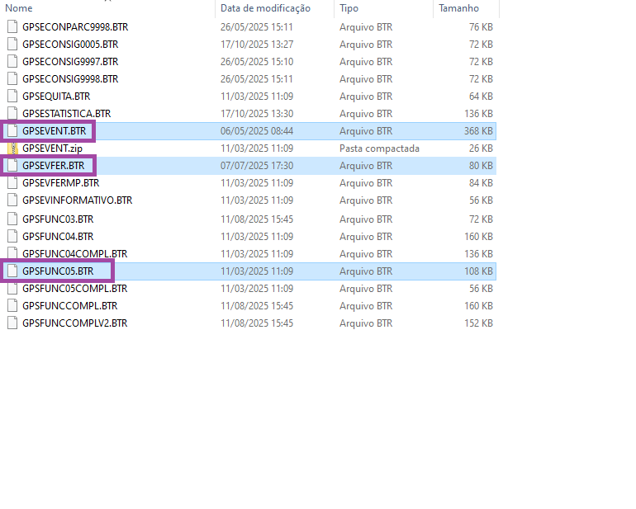
Task: Click the date 17/10/2025 13:30
Action: click(257, 115)
